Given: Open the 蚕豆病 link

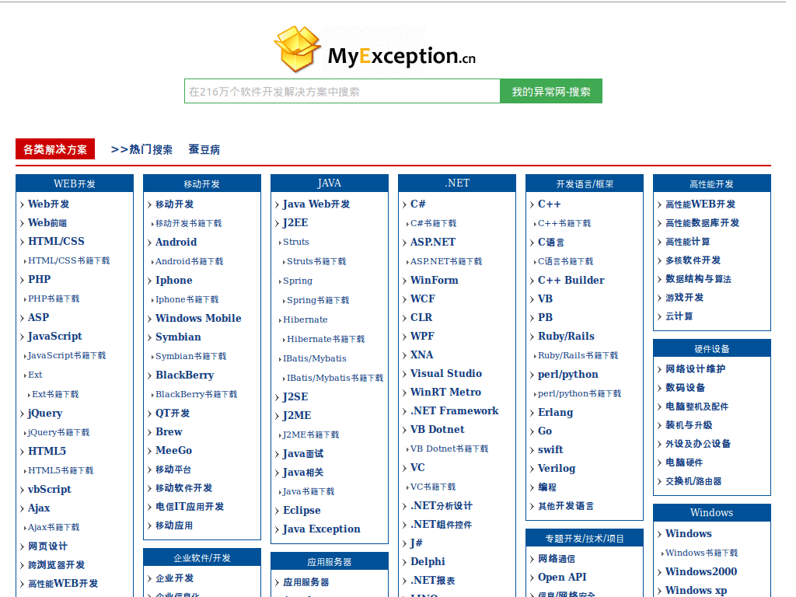Looking at the screenshot, I should point(204,149).
